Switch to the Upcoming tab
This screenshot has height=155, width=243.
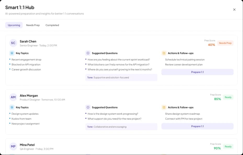point(14,25)
